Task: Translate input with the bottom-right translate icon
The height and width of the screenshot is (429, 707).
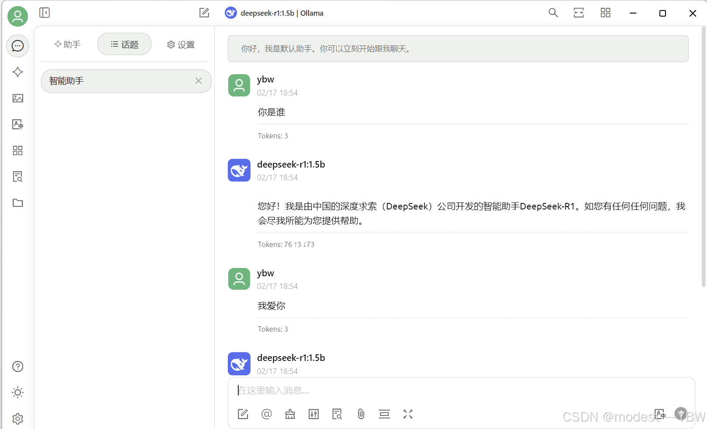Action: [660, 414]
